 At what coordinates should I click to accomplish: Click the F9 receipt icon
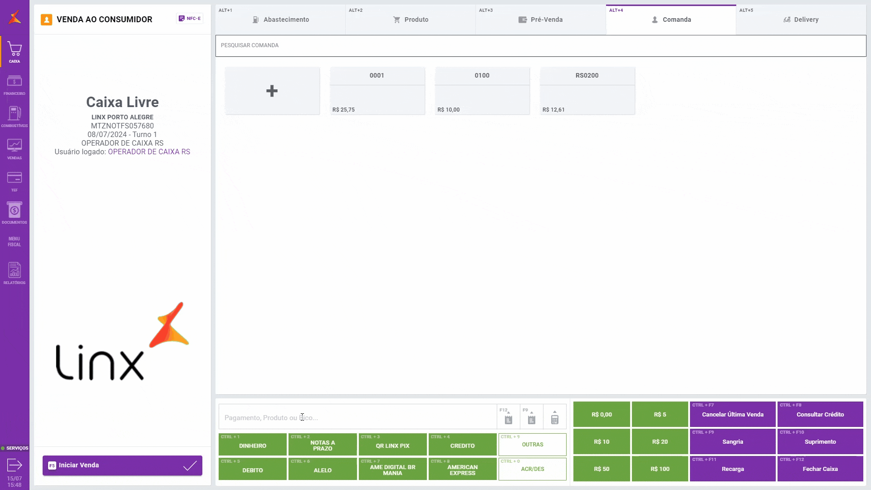(x=531, y=418)
